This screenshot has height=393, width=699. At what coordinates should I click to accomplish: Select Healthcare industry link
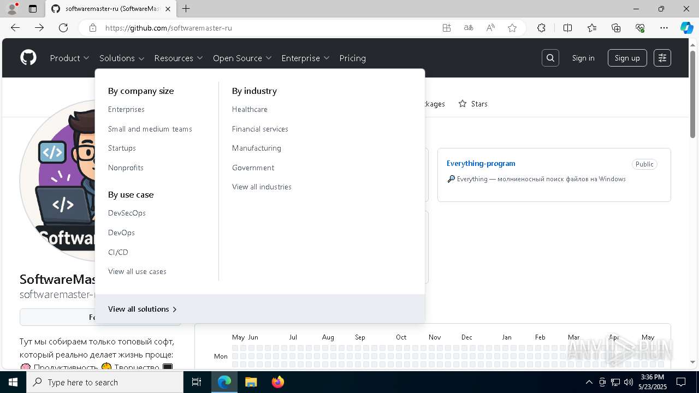[250, 109]
